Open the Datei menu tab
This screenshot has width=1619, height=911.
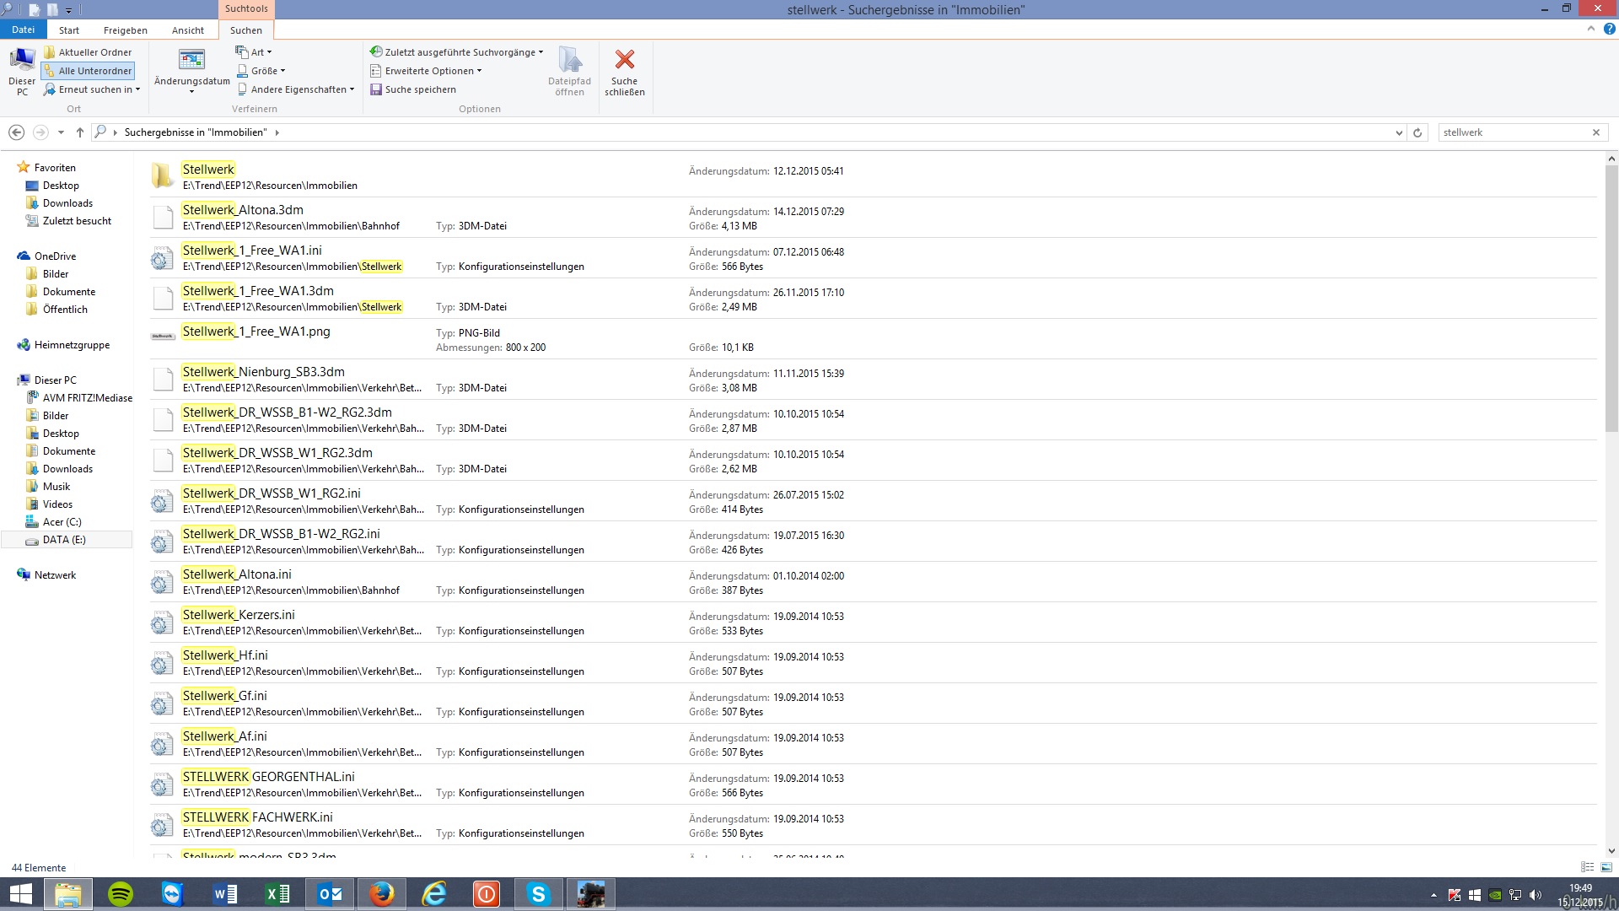[23, 30]
